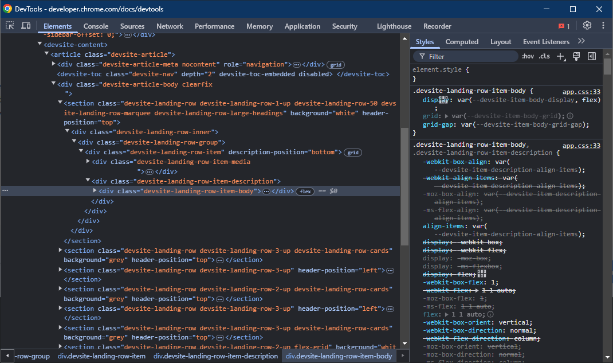Click the rendering emulations paintbrush icon
613x363 pixels.
[576, 56]
